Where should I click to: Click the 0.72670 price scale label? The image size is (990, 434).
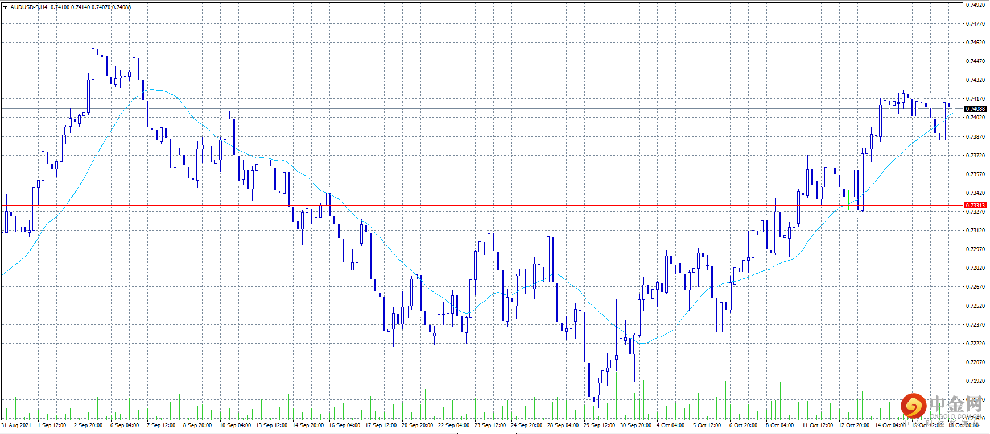pos(975,287)
